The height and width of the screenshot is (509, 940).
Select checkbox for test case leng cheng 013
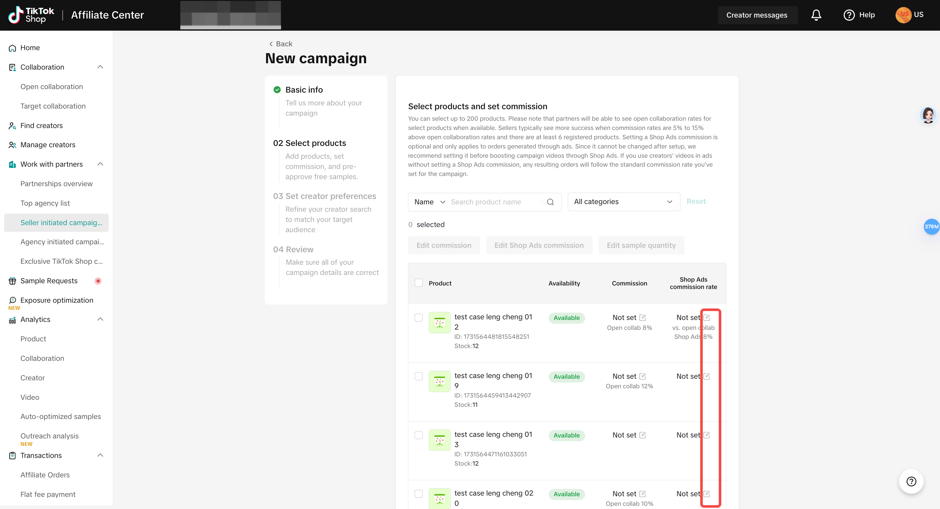coord(419,435)
